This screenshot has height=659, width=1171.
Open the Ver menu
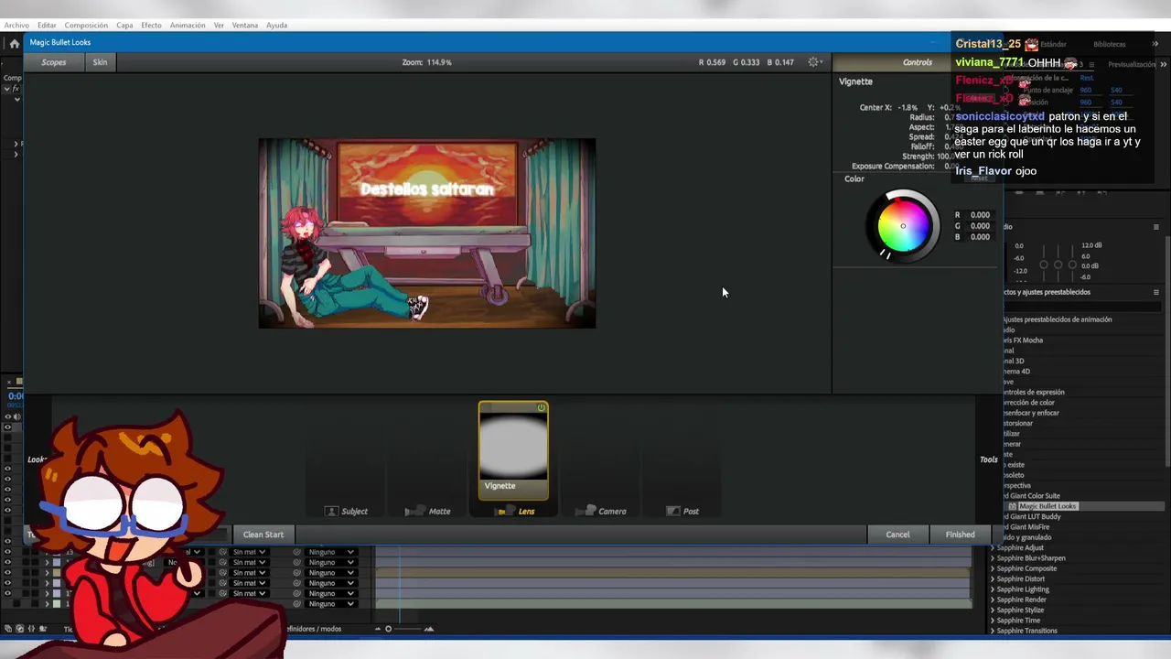pos(219,26)
